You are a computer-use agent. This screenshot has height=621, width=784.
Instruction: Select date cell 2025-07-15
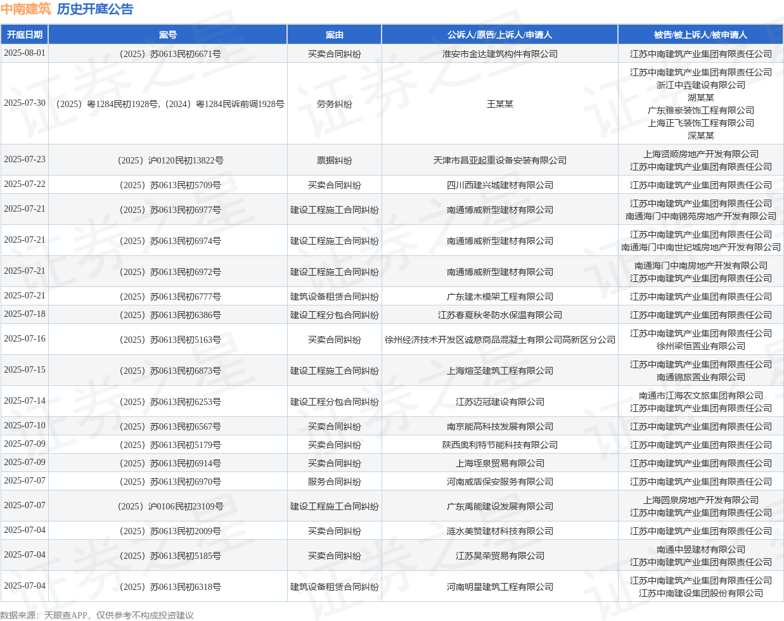(x=25, y=370)
